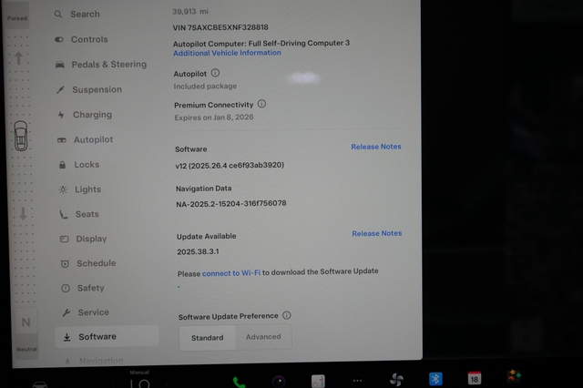The width and height of the screenshot is (583, 388).
Task: Click the 39,913 mi odometer reading
Action: 190,12
